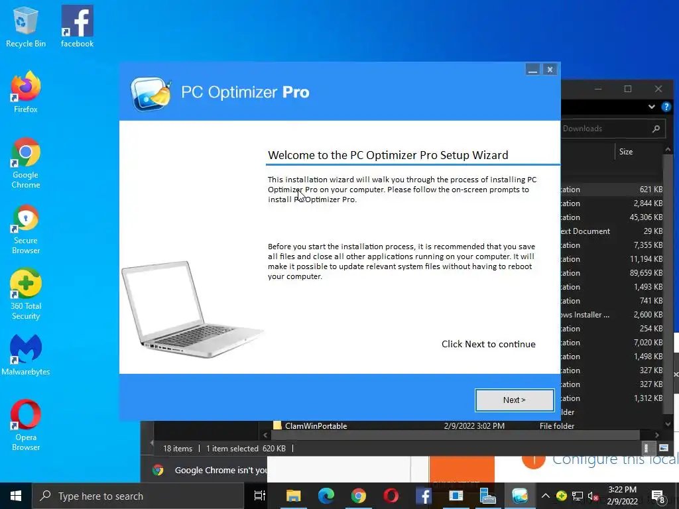Viewport: 679px width, 509px height.
Task: Open Task View from the taskbar
Action: [x=260, y=496]
